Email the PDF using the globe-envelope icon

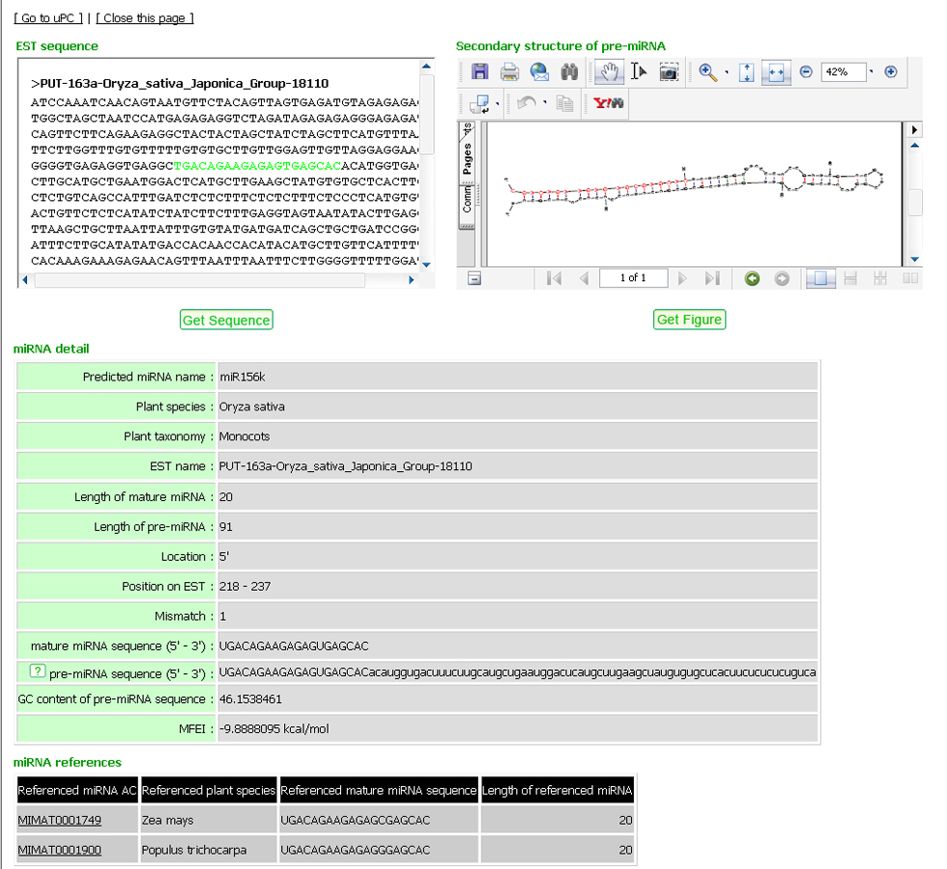tap(539, 71)
